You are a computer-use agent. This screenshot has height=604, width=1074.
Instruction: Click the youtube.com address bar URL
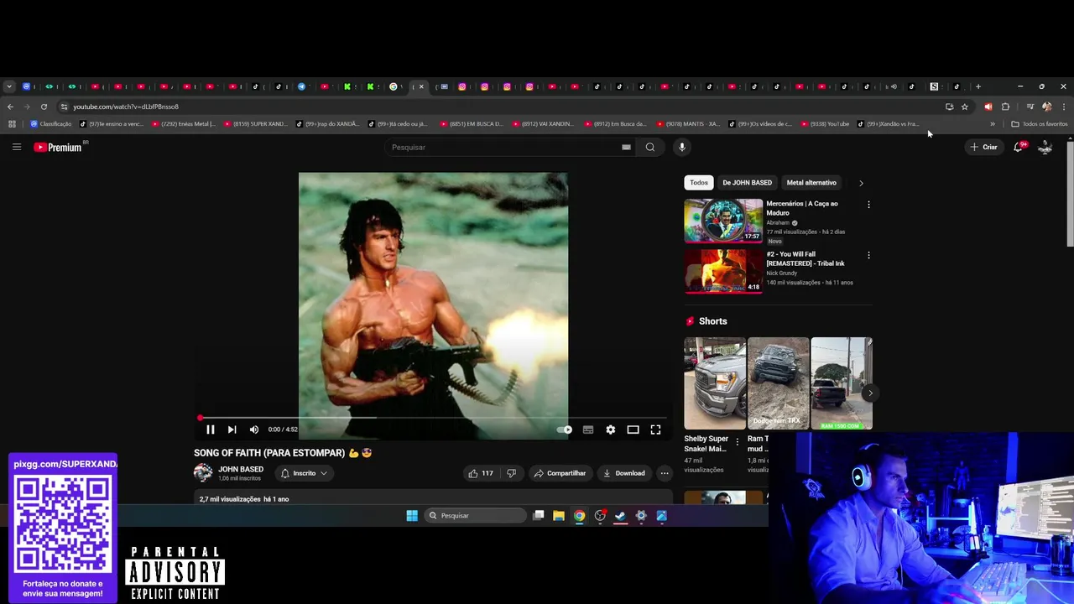(x=126, y=107)
